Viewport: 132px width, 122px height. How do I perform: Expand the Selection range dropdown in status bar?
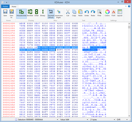tap(57, 119)
